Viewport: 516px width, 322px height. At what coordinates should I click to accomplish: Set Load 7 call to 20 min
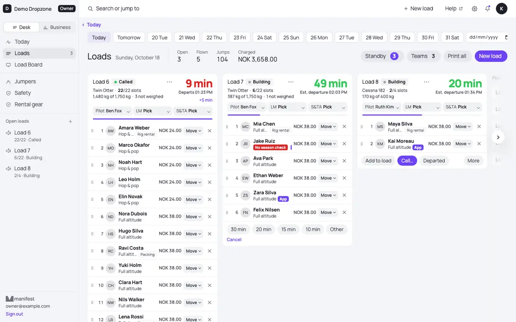pyautogui.click(x=264, y=229)
